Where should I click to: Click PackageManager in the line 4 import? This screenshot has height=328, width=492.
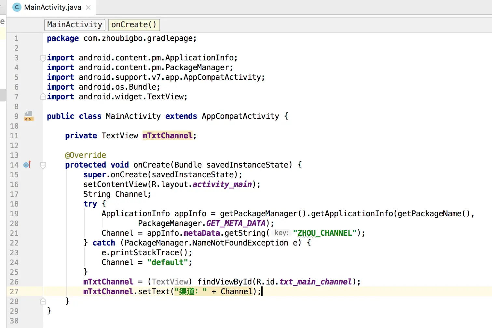click(197, 68)
